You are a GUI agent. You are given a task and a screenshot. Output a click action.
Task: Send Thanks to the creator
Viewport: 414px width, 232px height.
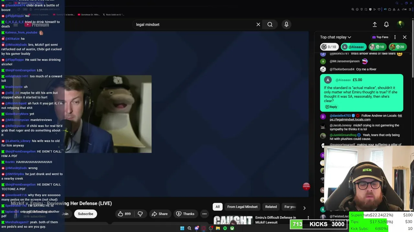pos(185,214)
